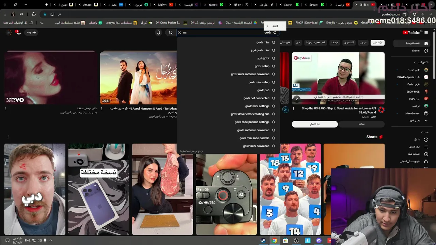
Task: Open the history clock icon in sidebar
Action: point(426,139)
